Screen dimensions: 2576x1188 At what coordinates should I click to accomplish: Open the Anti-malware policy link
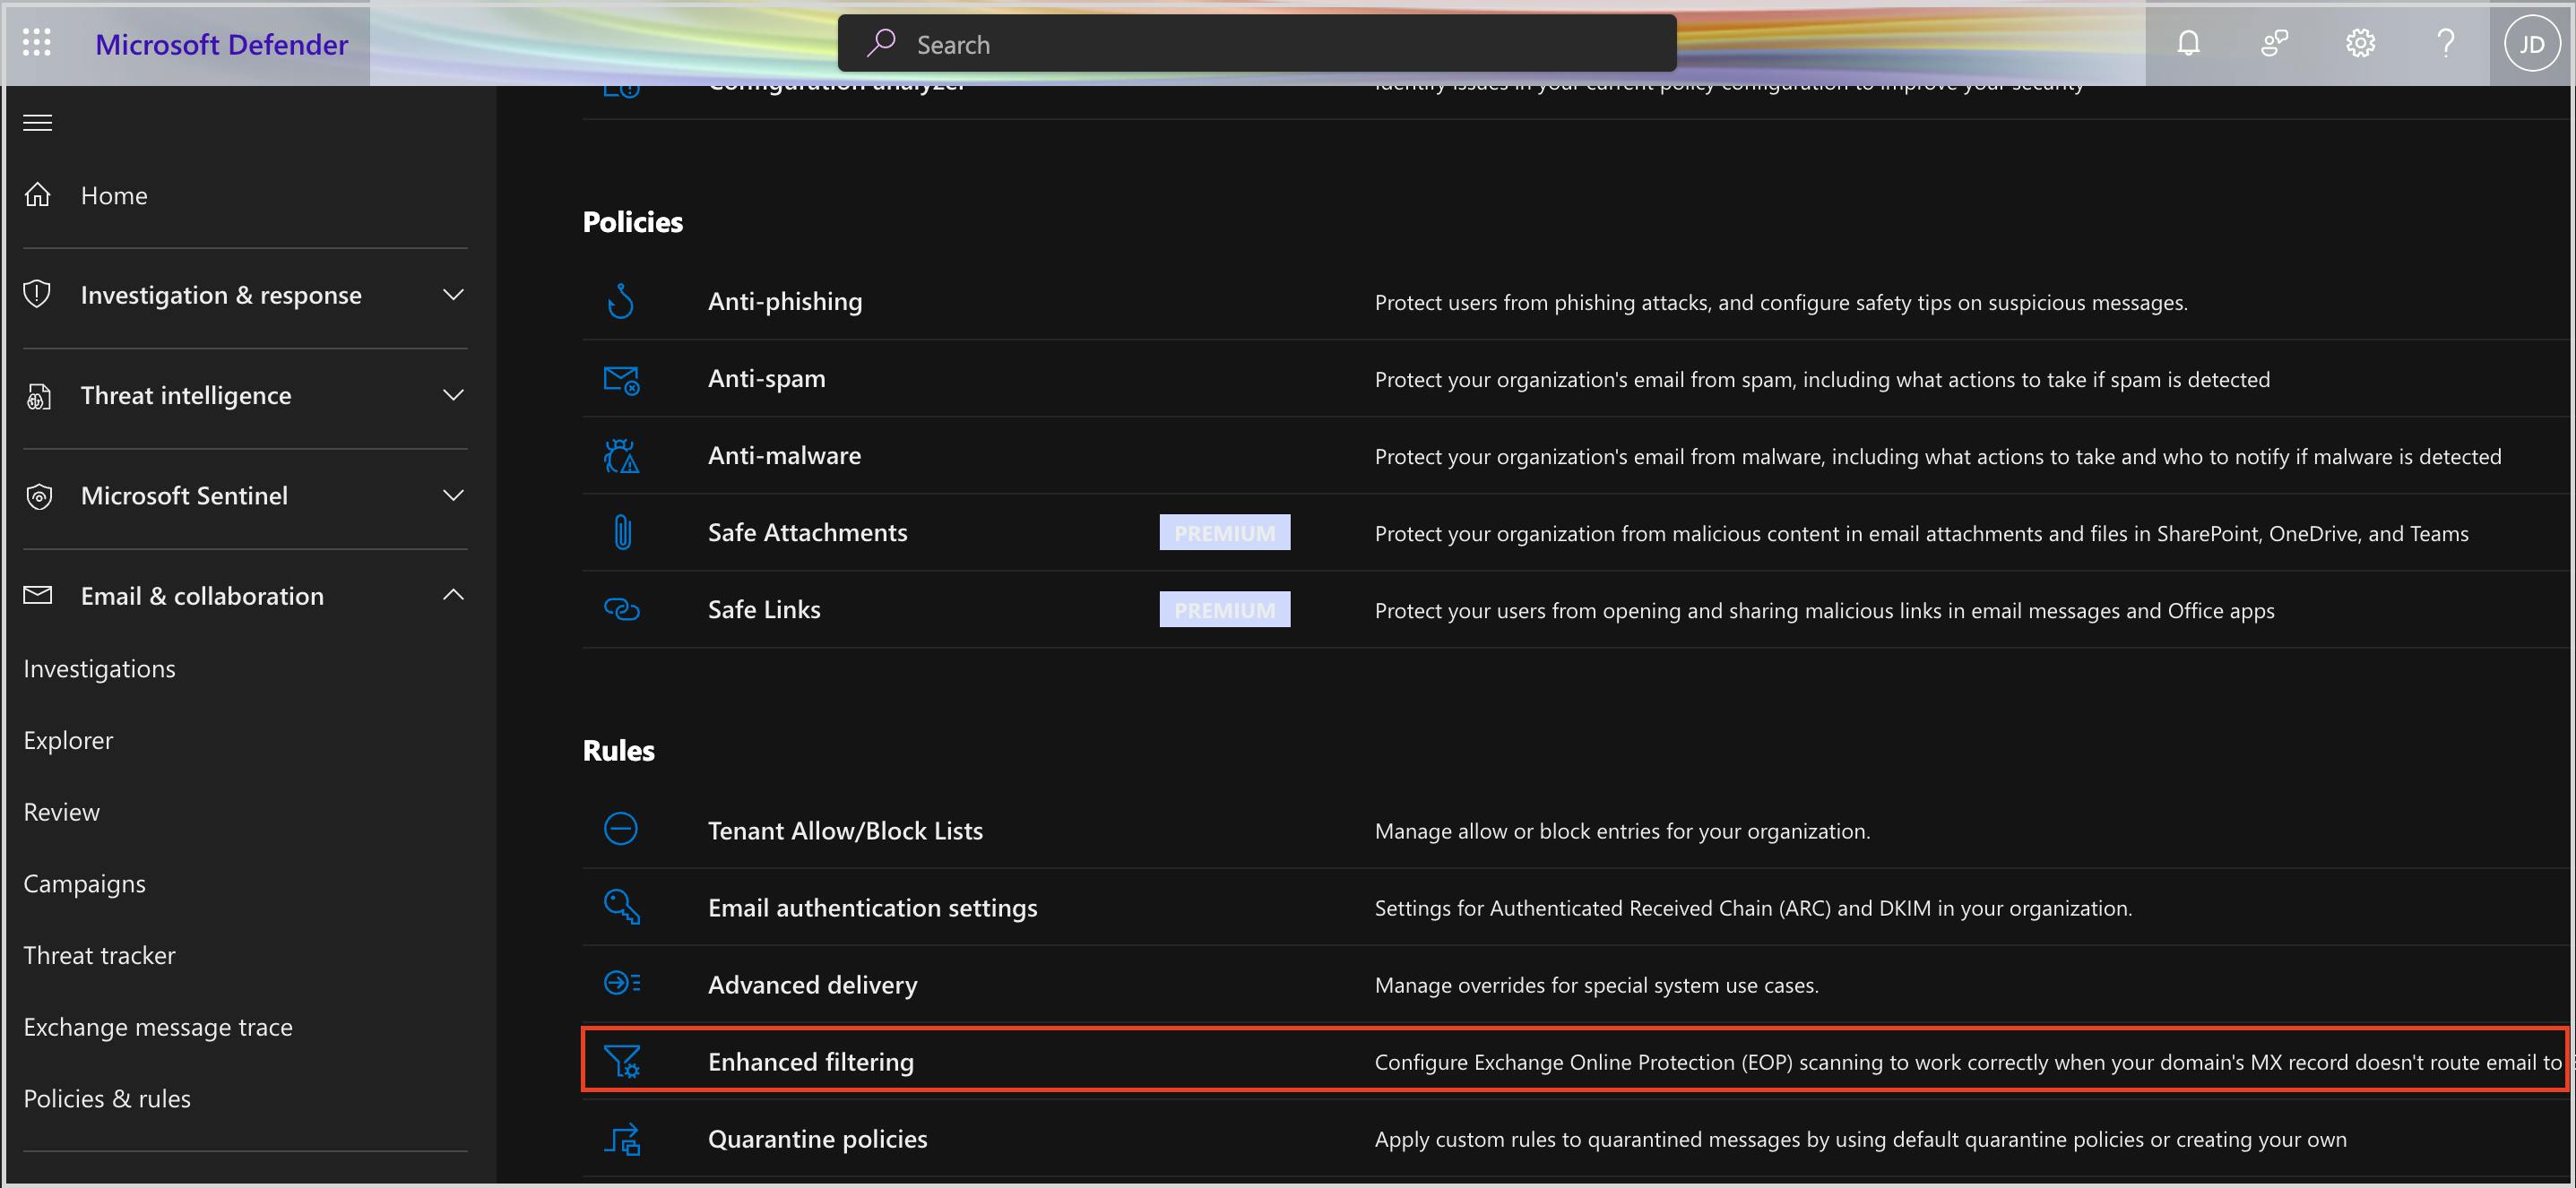tap(784, 456)
